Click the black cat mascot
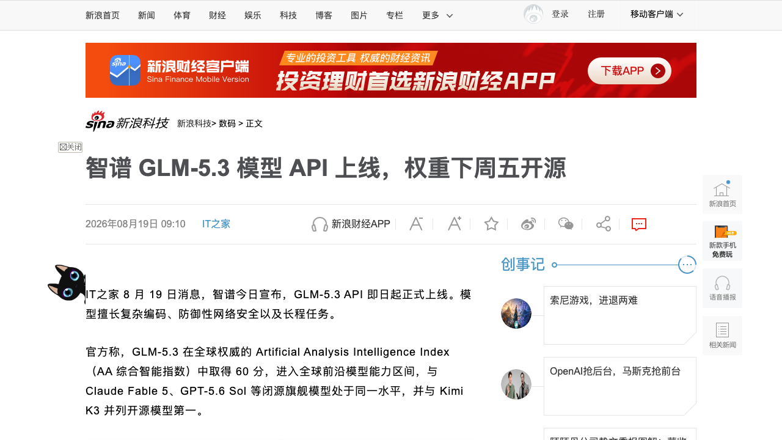Screen dimensions: 782x440 click(x=66, y=284)
